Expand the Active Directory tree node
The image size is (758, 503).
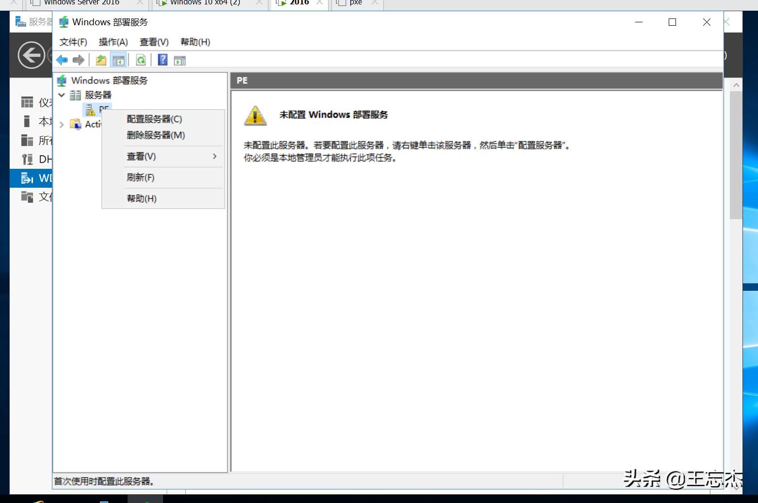click(x=62, y=124)
